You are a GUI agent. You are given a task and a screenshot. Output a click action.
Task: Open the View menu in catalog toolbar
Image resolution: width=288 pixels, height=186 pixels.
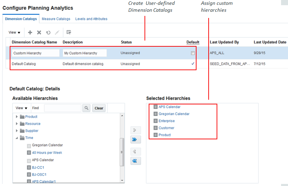pyautogui.click(x=14, y=32)
